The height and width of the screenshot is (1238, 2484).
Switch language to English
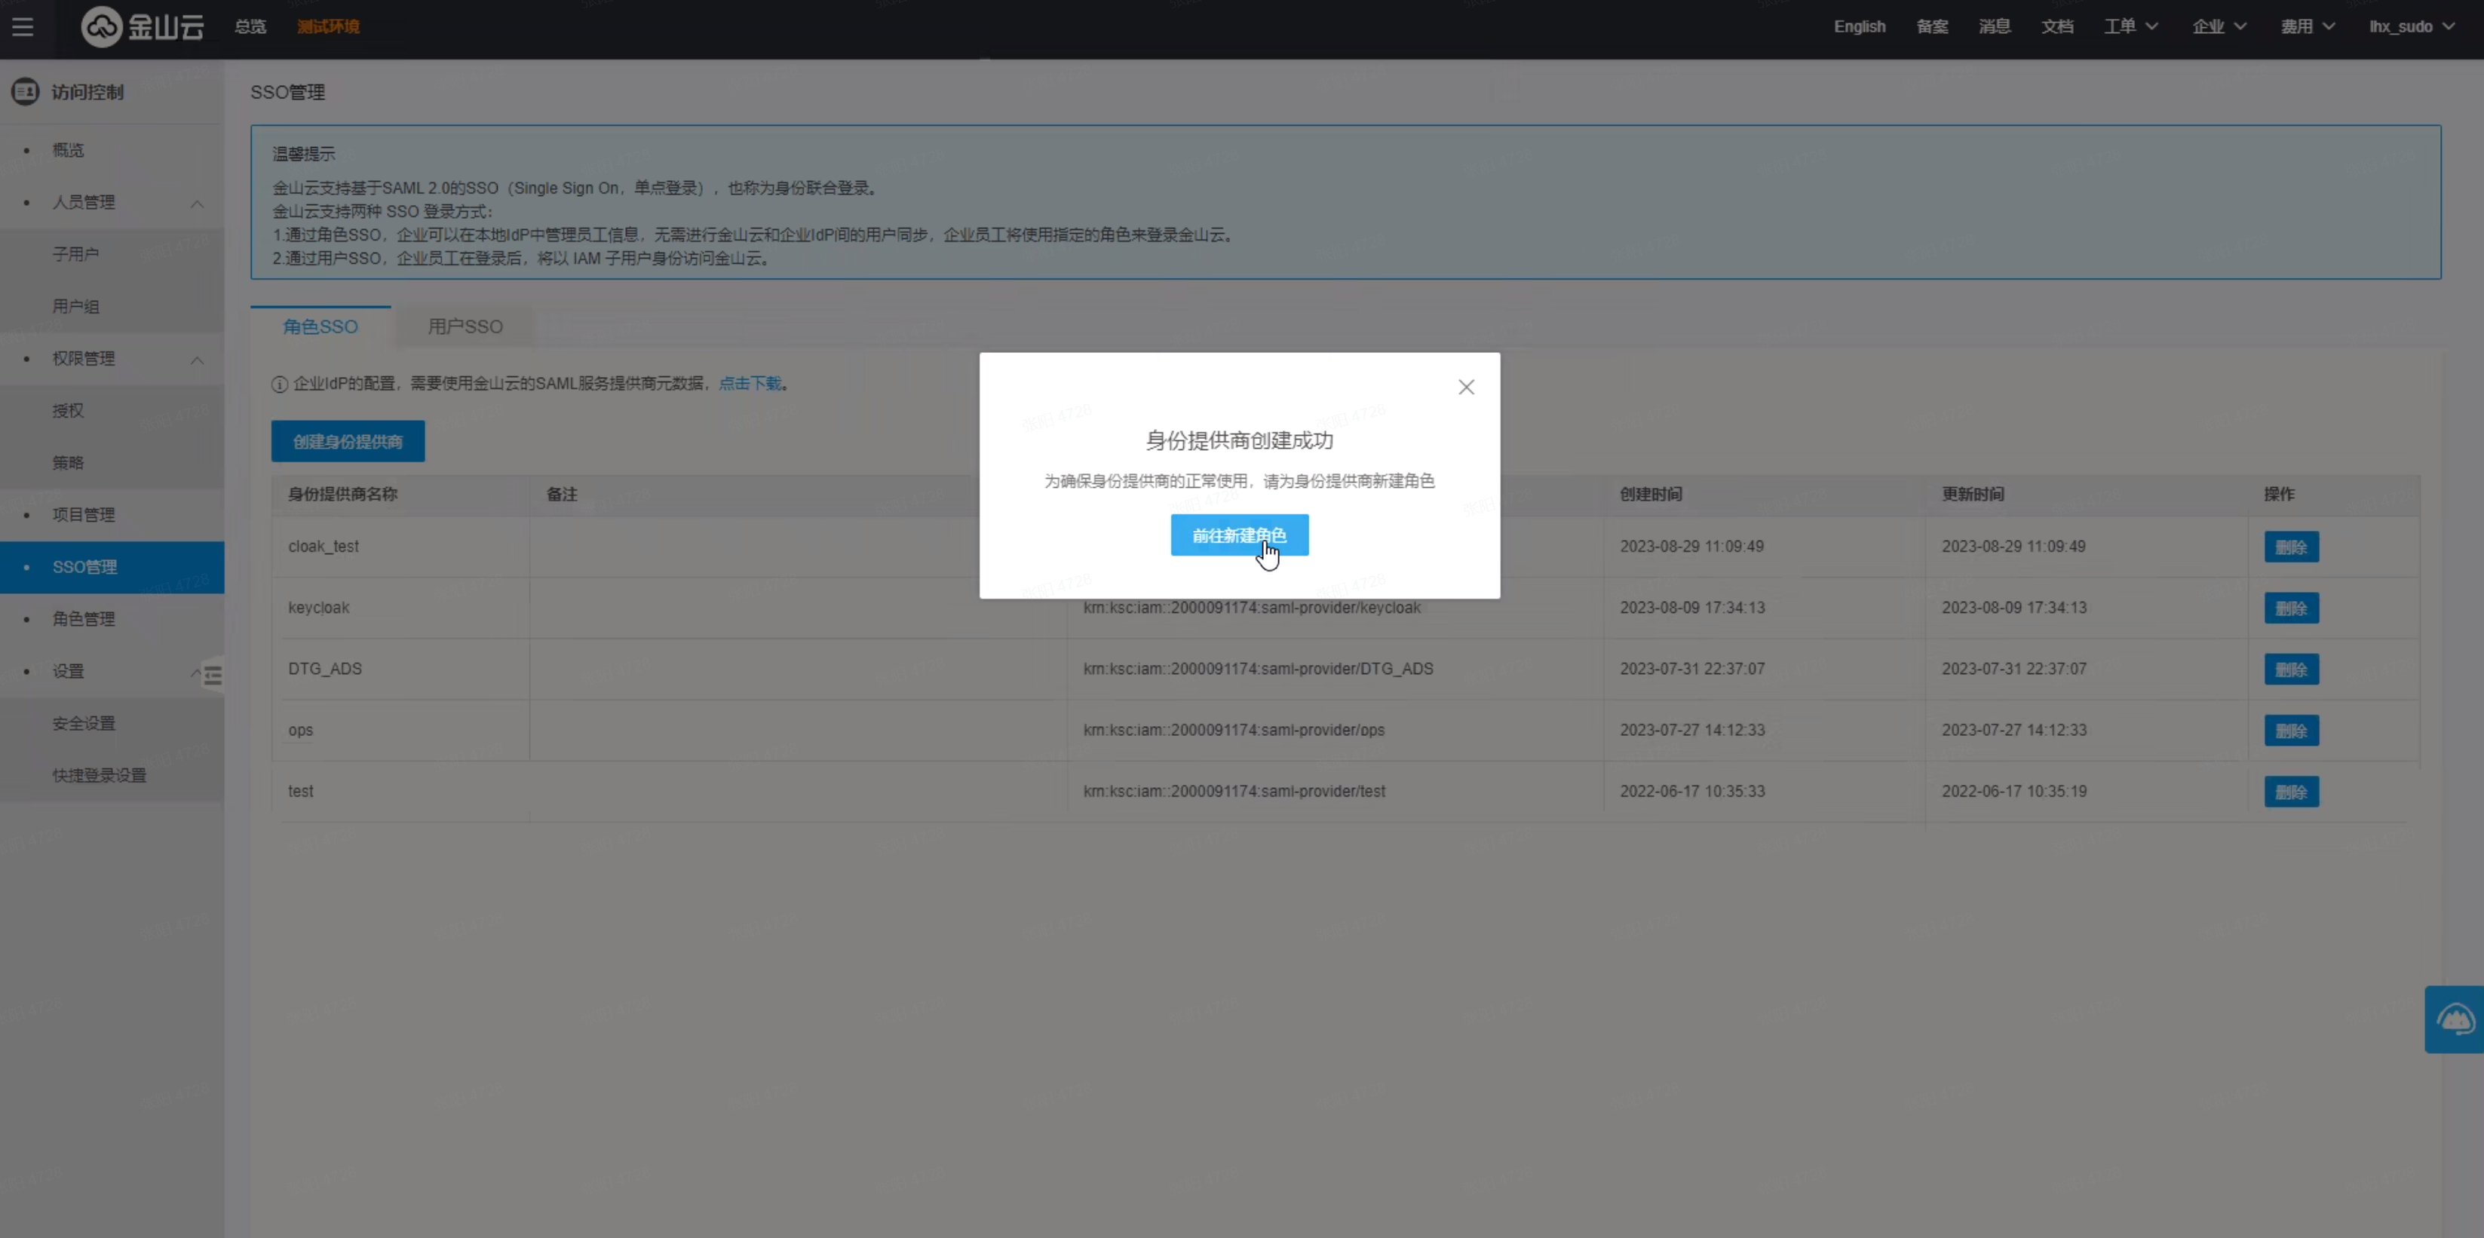1859,27
